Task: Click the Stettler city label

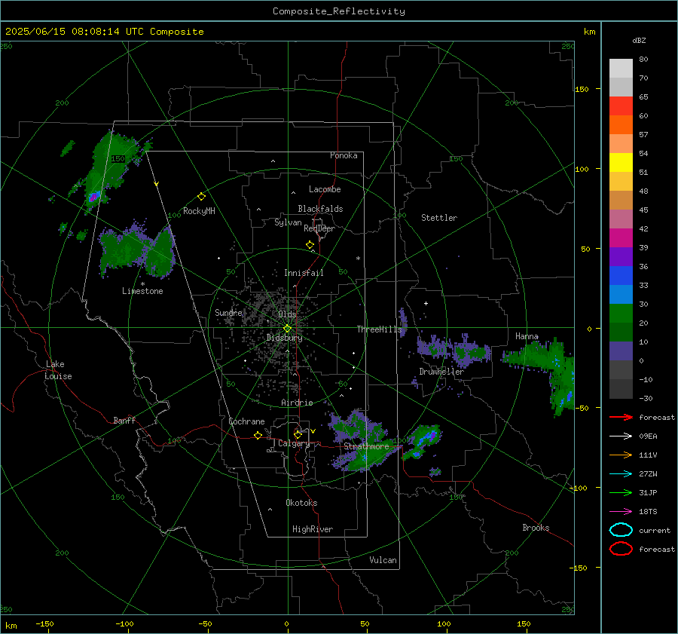Action: coord(439,218)
